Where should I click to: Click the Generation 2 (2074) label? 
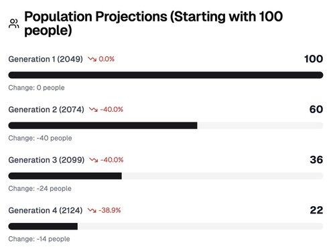(46, 110)
